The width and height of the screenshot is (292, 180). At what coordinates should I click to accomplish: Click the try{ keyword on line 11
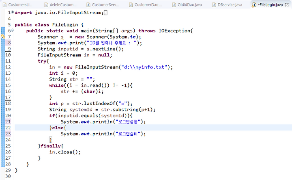(43, 61)
